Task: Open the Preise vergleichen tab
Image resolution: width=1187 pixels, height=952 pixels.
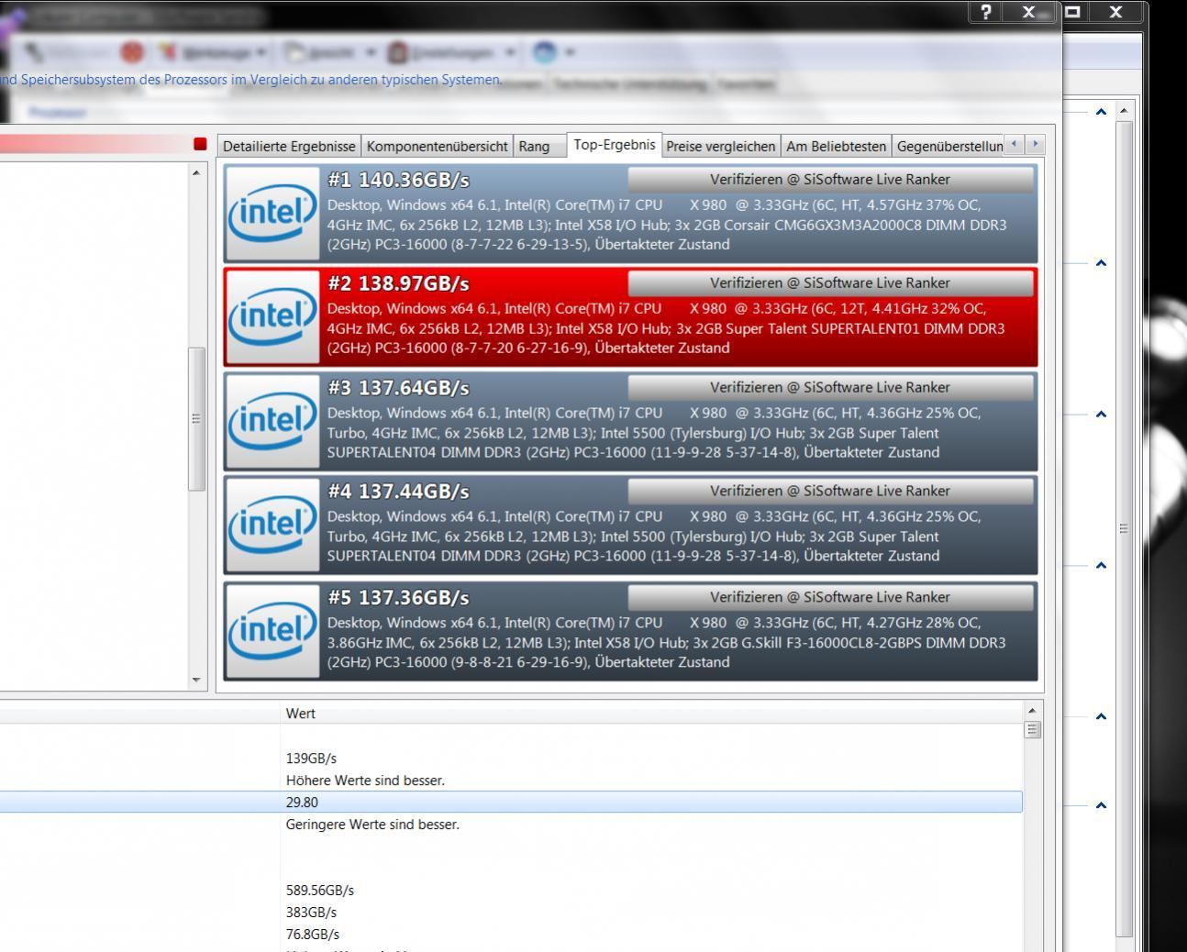Action: coord(721,146)
